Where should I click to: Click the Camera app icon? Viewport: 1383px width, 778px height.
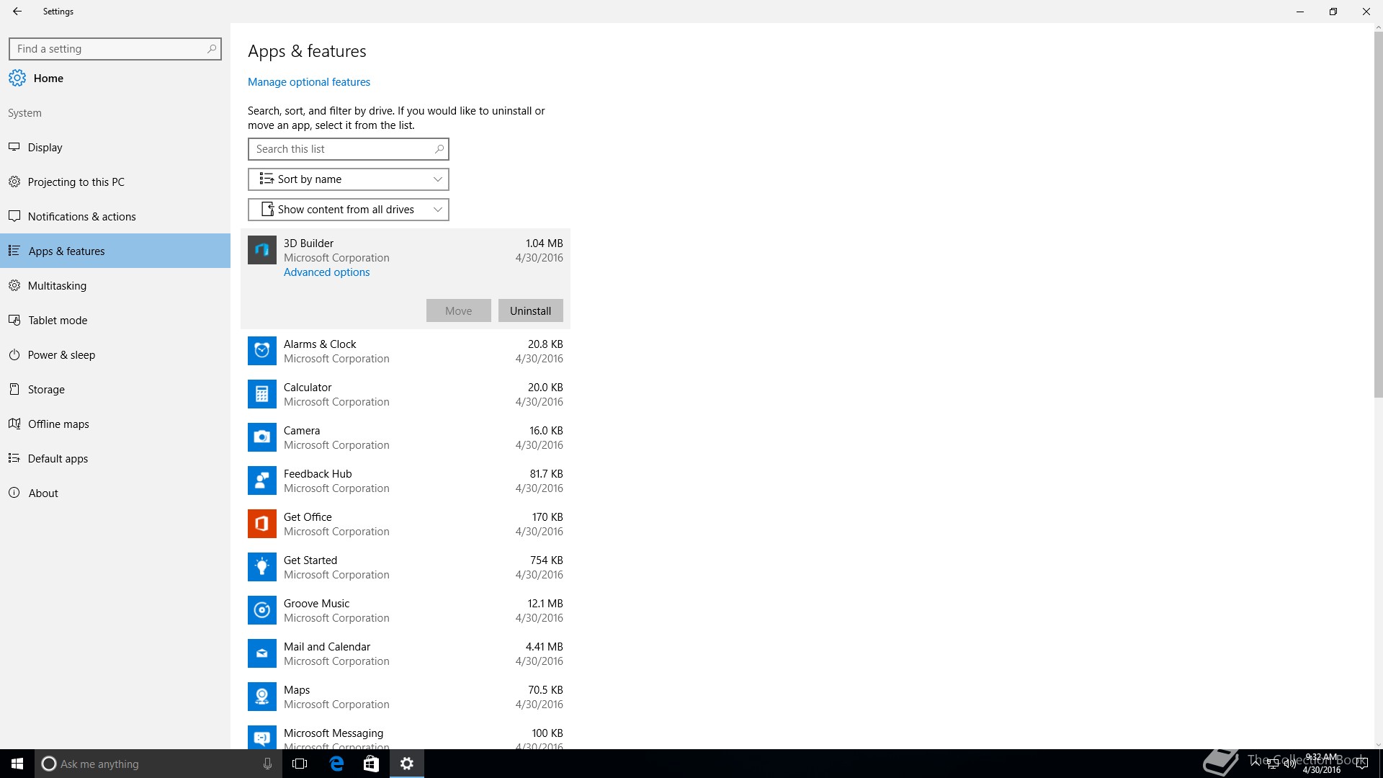click(x=262, y=437)
